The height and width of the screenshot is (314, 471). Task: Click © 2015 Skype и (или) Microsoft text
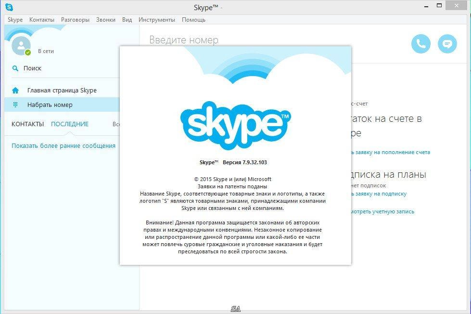(x=233, y=179)
